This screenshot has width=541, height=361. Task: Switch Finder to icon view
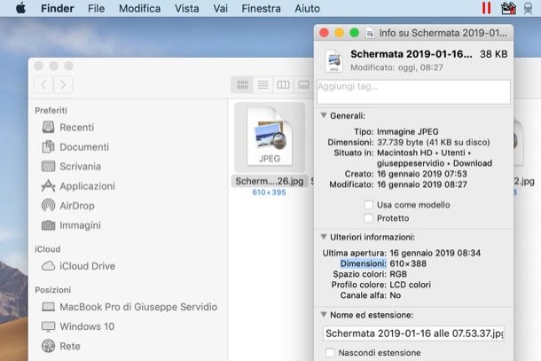pos(242,84)
